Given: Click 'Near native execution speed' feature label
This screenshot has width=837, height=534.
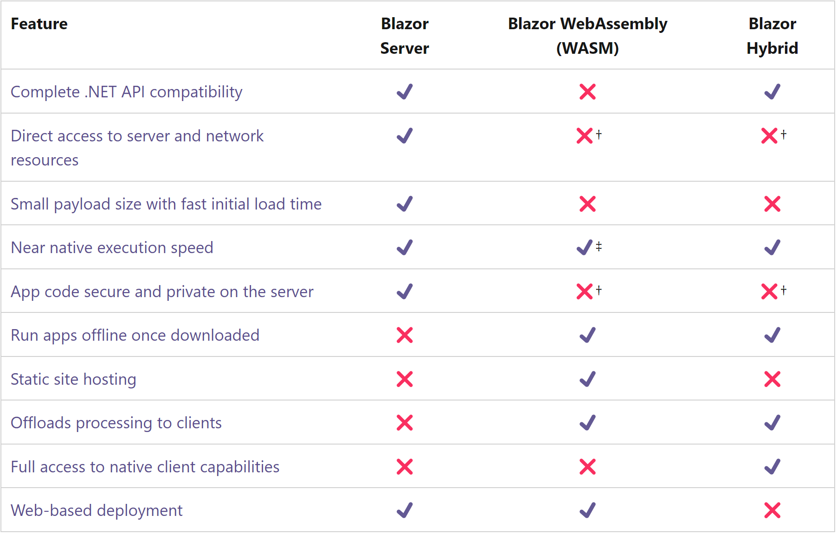Looking at the screenshot, I should click(x=112, y=248).
